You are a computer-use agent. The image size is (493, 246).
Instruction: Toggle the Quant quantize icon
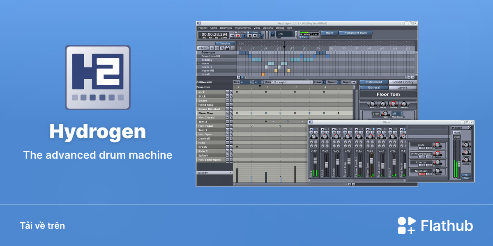339,82
